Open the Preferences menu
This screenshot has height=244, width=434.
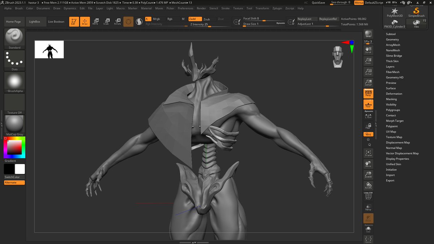(185, 8)
